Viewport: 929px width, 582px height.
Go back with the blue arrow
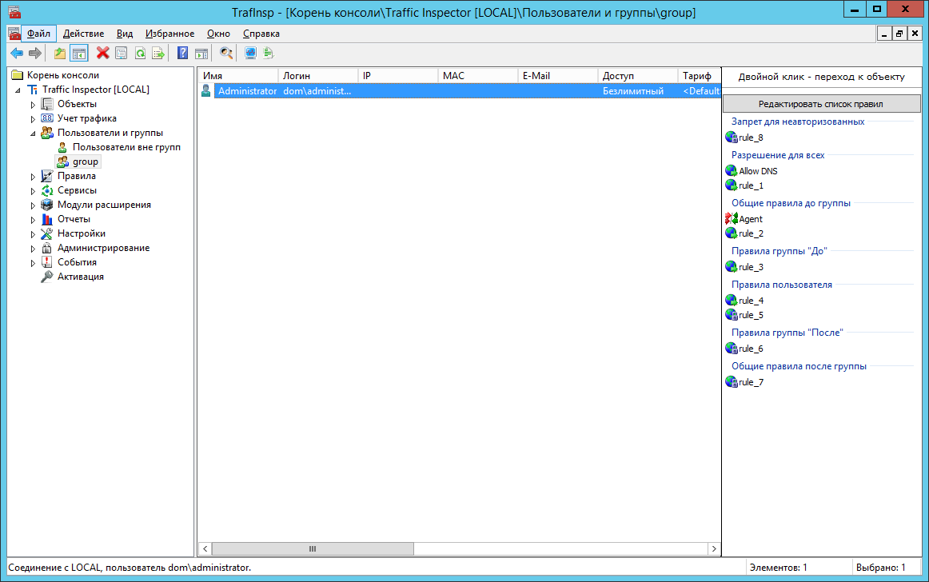17,54
